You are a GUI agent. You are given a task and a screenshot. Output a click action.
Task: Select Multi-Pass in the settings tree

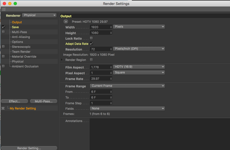point(19,32)
